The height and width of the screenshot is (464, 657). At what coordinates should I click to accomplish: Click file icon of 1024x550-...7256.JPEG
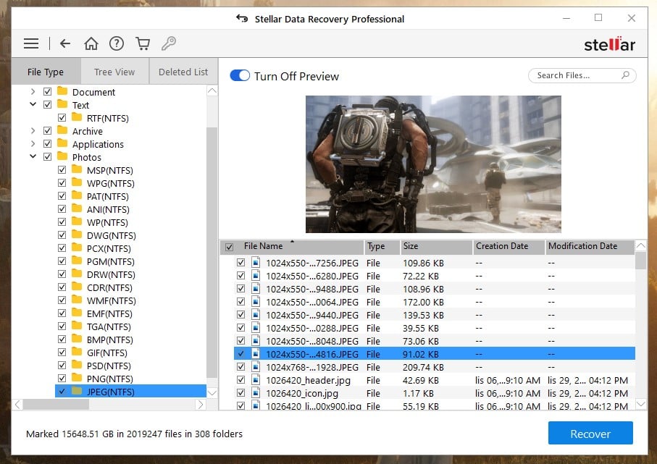click(x=256, y=263)
